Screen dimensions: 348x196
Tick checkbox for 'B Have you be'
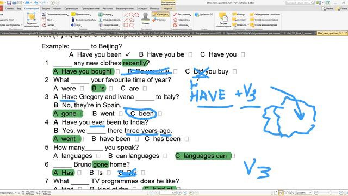190,54
